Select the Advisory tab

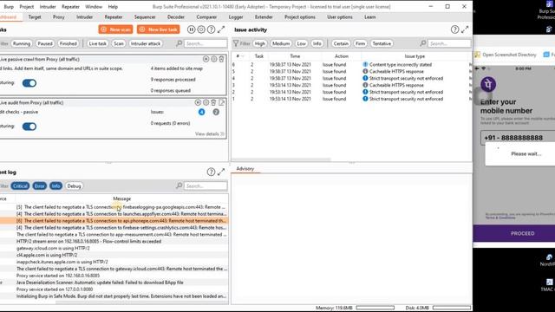pos(245,169)
